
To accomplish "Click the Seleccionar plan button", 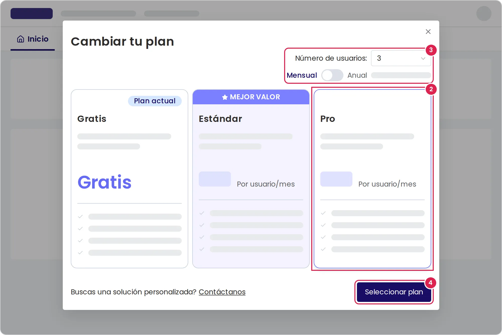I will point(394,292).
